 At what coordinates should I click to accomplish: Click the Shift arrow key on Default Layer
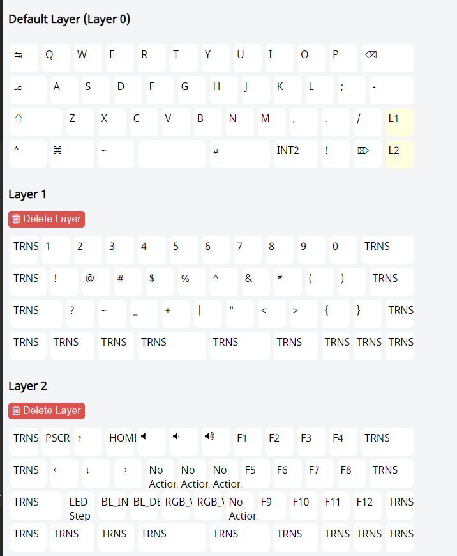click(x=36, y=122)
